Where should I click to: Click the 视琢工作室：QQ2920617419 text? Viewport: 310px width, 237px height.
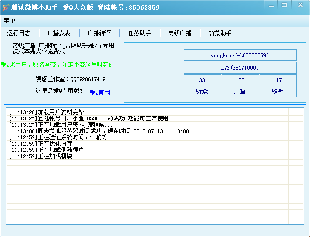coord(70,79)
